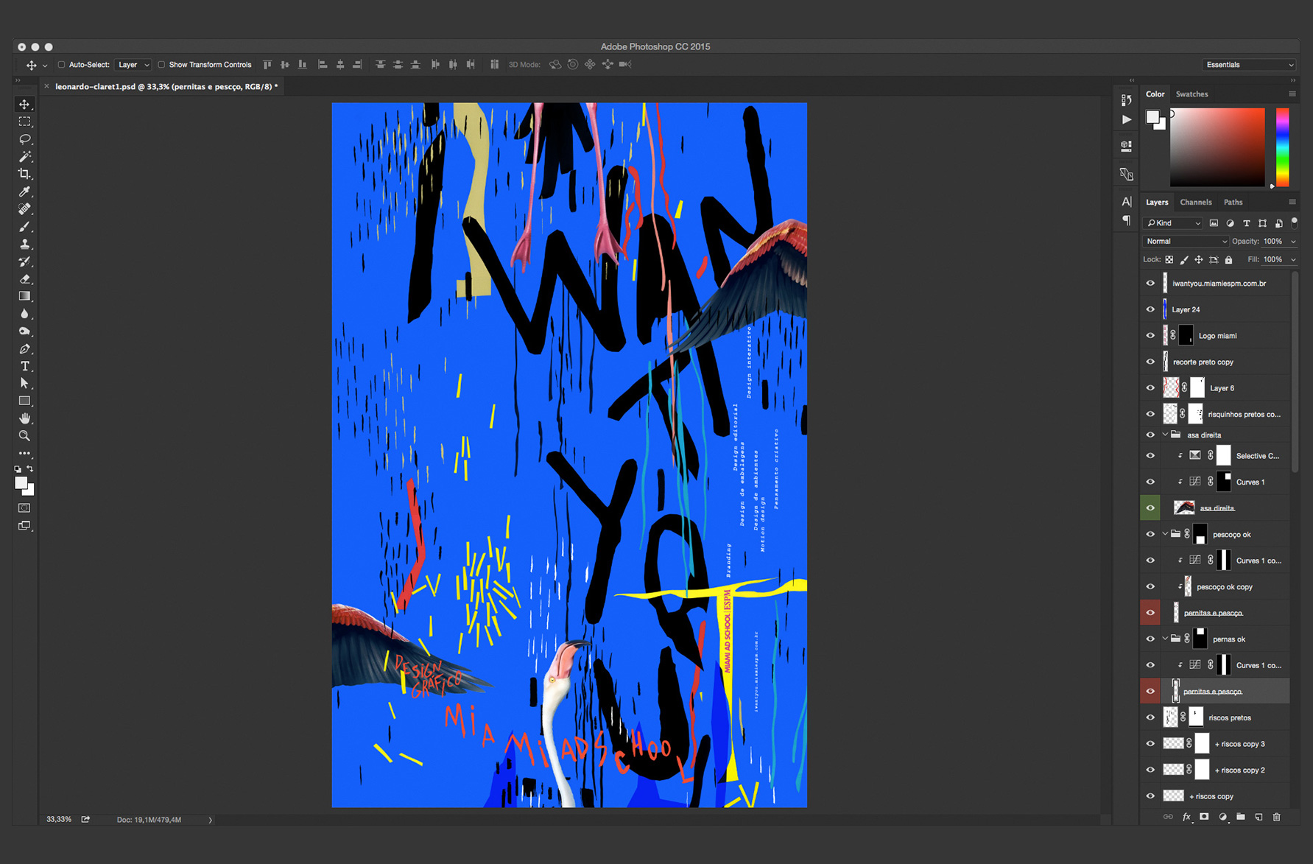This screenshot has height=864, width=1313.
Task: Select the Type tool
Action: coord(24,366)
